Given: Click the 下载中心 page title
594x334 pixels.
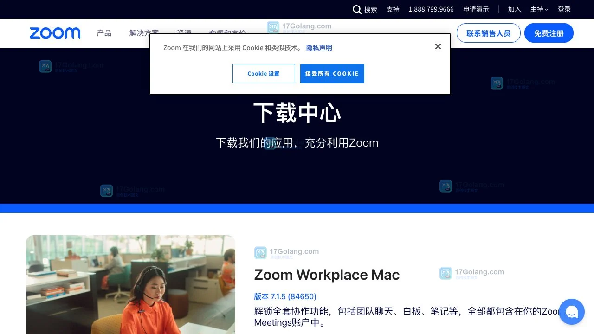Looking at the screenshot, I should (297, 113).
